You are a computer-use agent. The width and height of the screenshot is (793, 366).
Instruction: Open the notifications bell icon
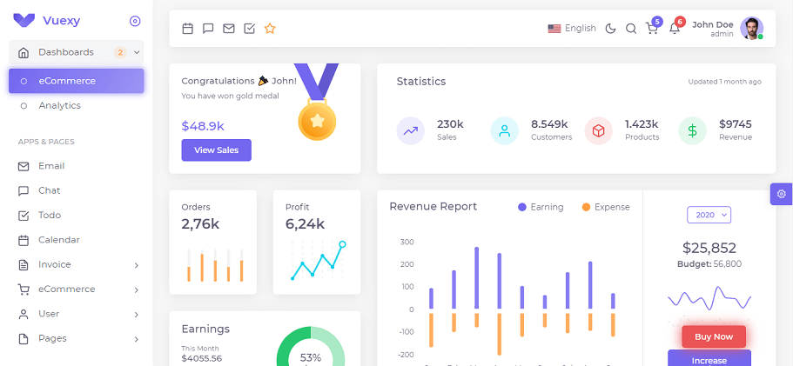pyautogui.click(x=674, y=29)
